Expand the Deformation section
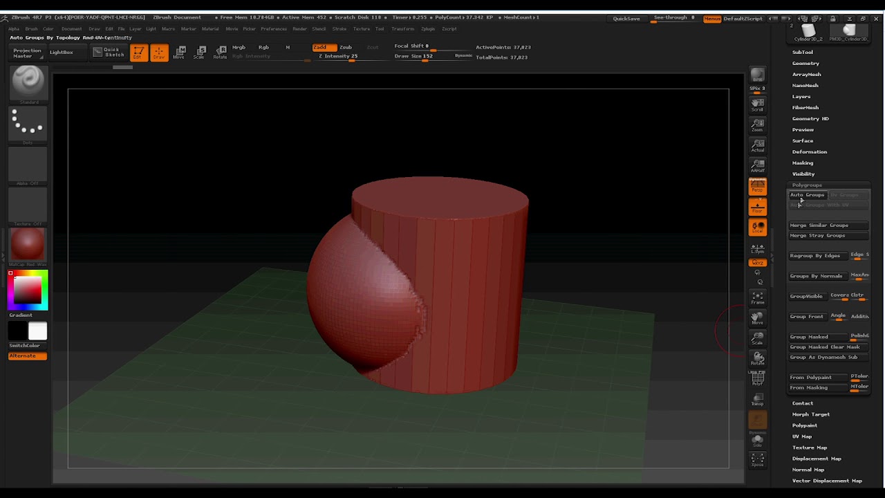 [x=810, y=151]
